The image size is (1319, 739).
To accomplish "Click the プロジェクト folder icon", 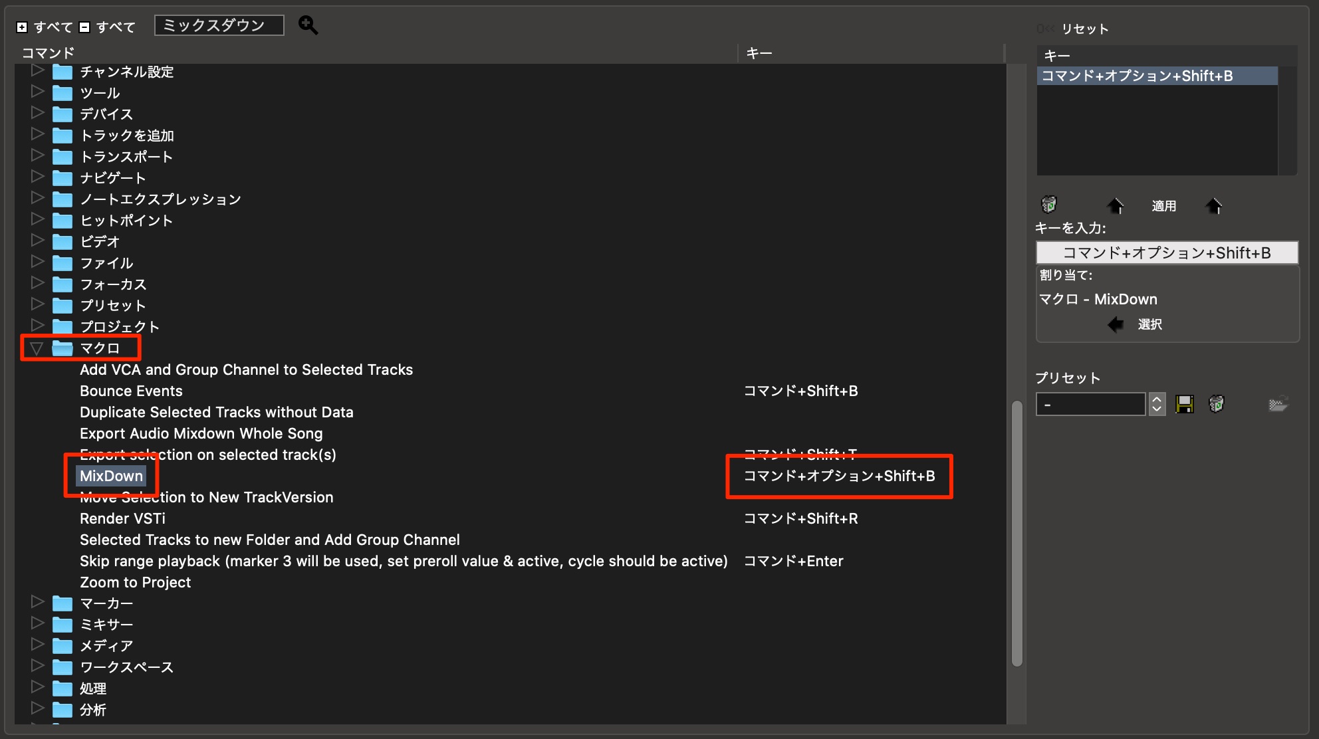I will (62, 327).
